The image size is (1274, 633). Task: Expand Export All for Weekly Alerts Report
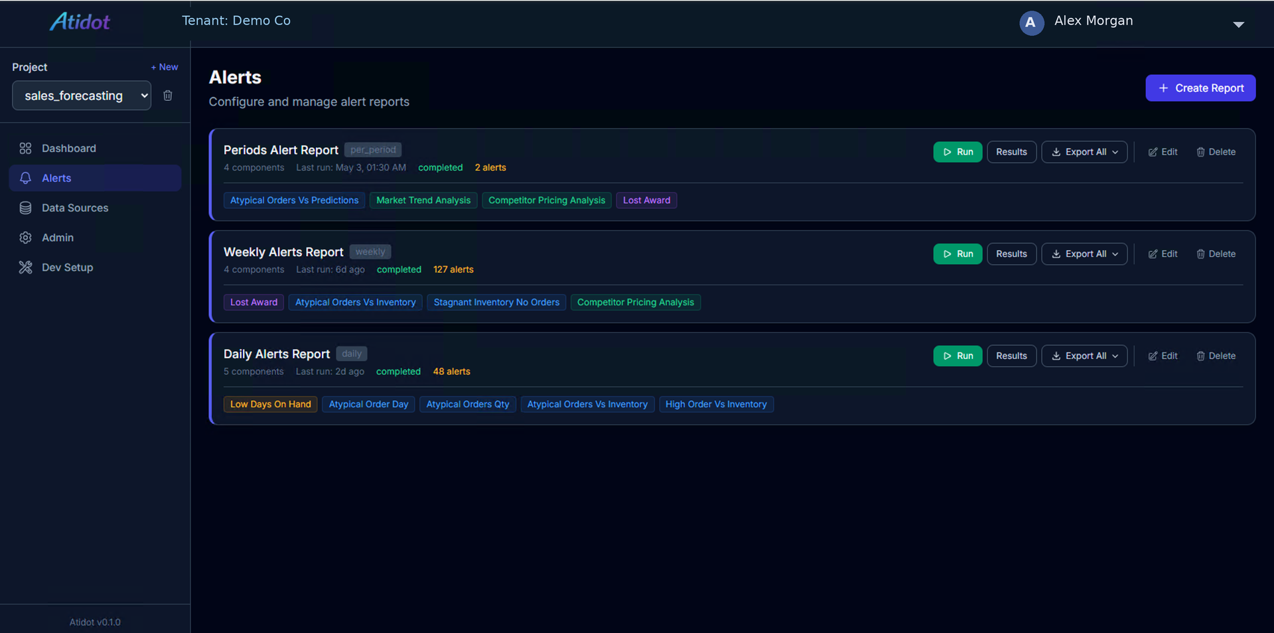[1084, 254]
